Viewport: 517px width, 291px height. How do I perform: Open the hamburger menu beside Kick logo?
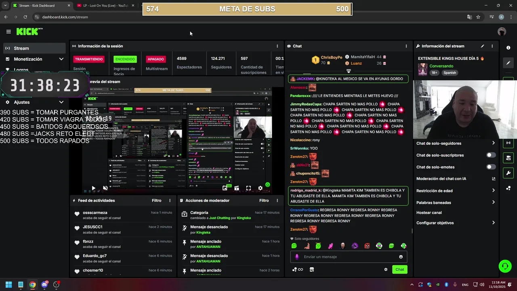8,32
